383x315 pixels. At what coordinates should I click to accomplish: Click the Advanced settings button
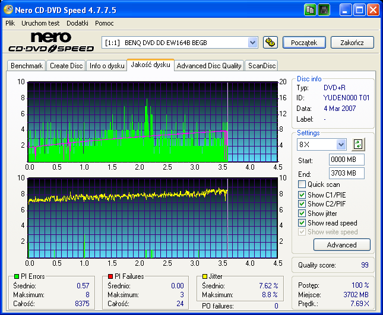[341, 244]
